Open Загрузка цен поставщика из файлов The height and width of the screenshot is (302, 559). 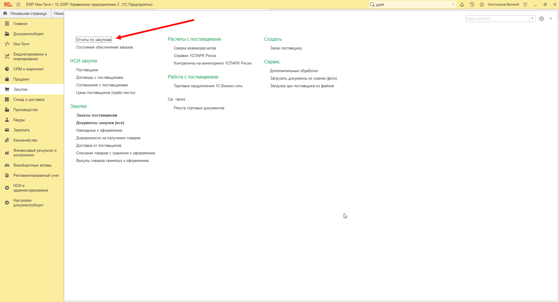pyautogui.click(x=302, y=86)
